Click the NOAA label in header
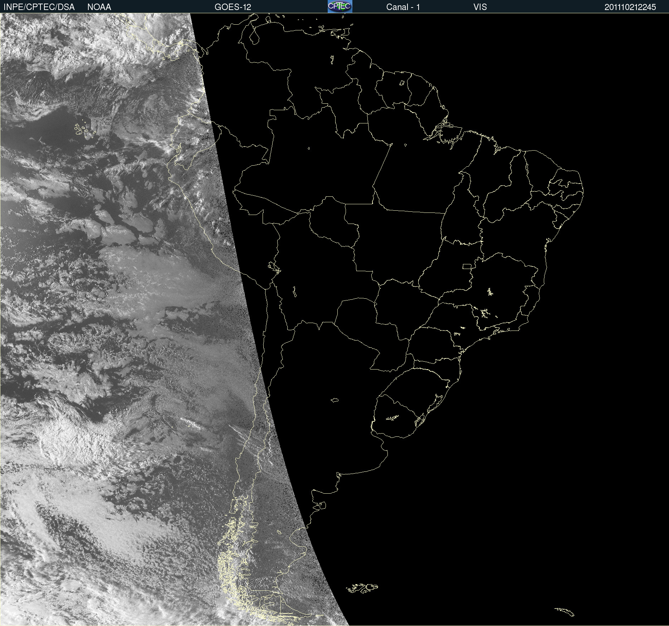 99,7
